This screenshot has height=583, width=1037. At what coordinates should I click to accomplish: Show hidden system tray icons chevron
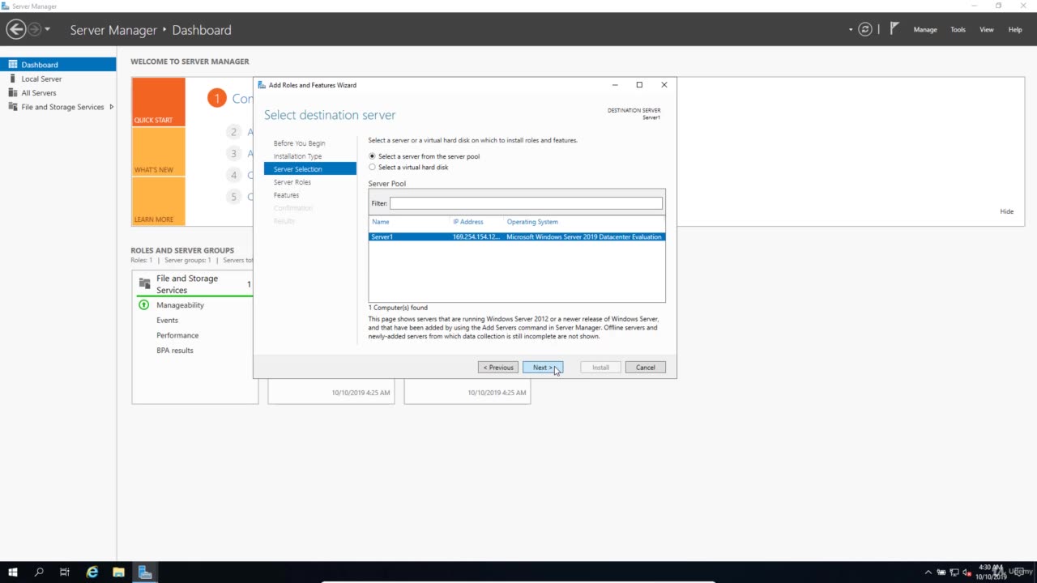pos(928,572)
